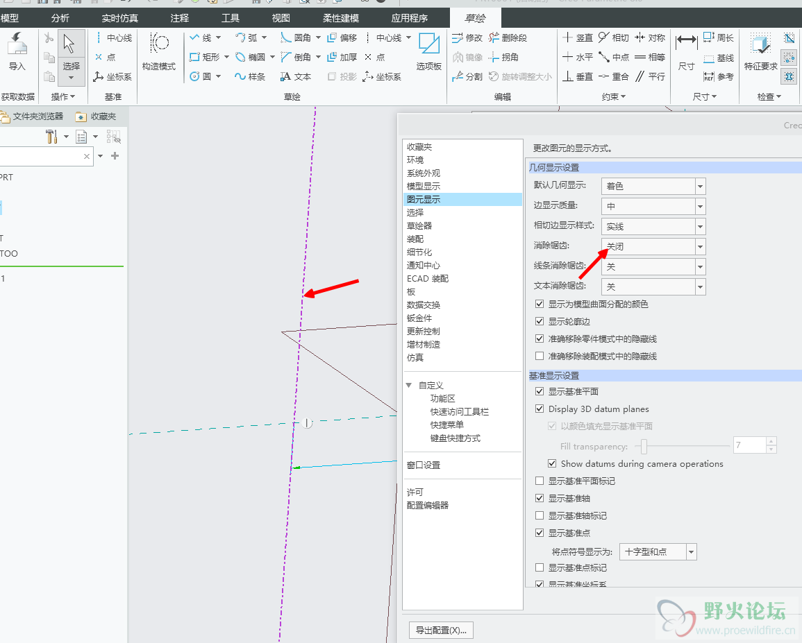Open 默认几何显示 dropdown
Viewport: 802px width, 643px height.
(x=653, y=186)
